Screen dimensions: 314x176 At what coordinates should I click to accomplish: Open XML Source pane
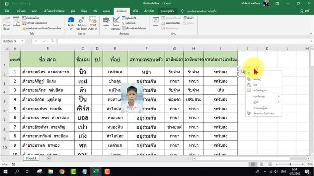tap(156, 22)
